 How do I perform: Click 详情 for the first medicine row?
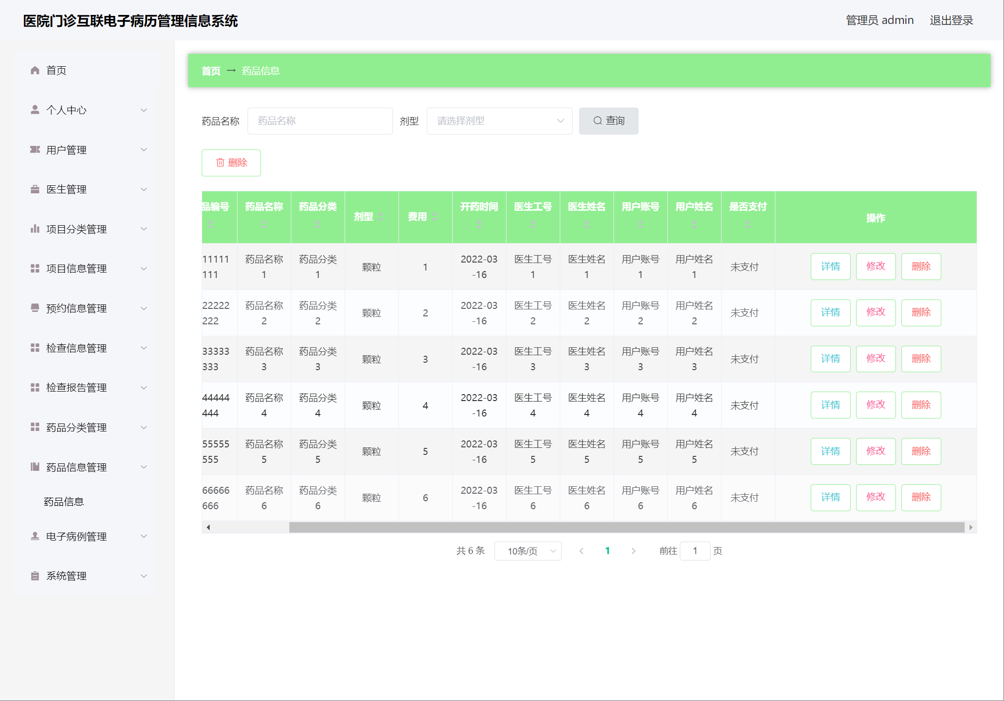coord(830,267)
